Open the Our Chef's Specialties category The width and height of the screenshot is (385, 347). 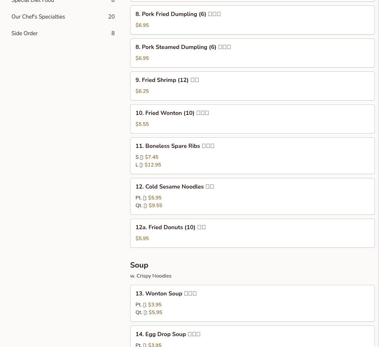click(x=63, y=17)
